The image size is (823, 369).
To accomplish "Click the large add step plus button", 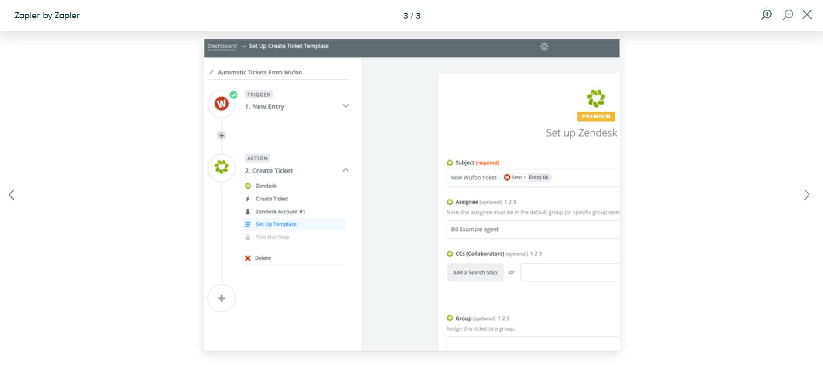I will [222, 298].
